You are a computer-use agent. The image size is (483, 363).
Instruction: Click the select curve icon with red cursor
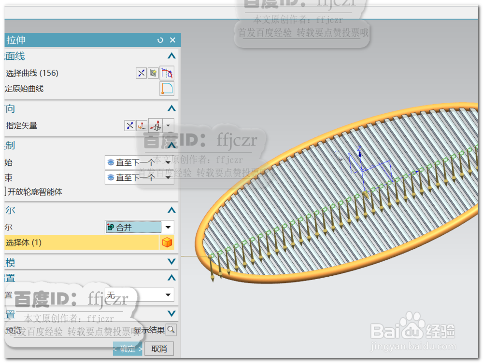click(167, 73)
